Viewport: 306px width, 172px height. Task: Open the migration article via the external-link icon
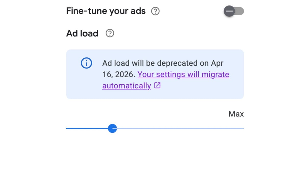[x=157, y=86]
